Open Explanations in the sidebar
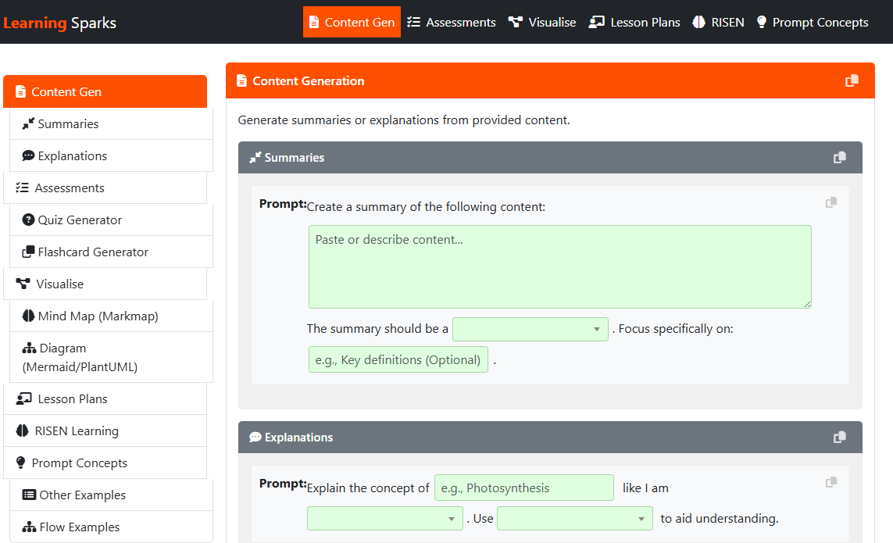 [x=111, y=155]
